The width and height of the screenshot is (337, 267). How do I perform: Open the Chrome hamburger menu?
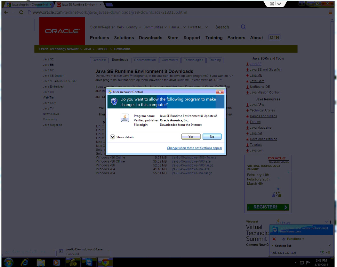tap(330, 12)
